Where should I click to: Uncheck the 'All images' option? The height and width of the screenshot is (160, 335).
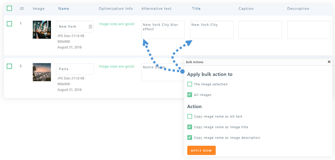pos(190,95)
